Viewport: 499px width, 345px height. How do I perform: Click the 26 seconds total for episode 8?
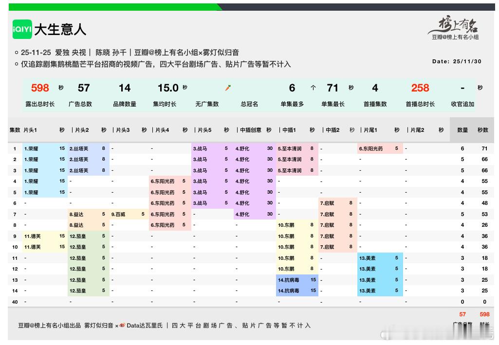point(485,225)
